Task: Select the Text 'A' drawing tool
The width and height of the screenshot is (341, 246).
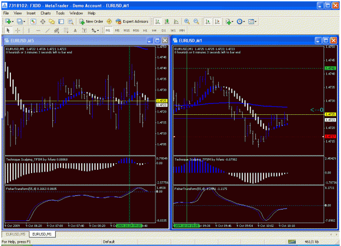Action: 75,30
